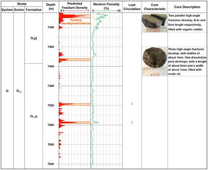This screenshot has width=208, height=170.
Task: Select the System column header
Action: click(x=7, y=10)
